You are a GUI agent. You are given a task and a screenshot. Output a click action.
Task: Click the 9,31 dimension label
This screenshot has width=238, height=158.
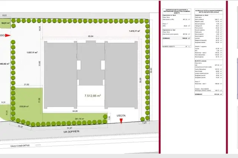tap(3, 102)
